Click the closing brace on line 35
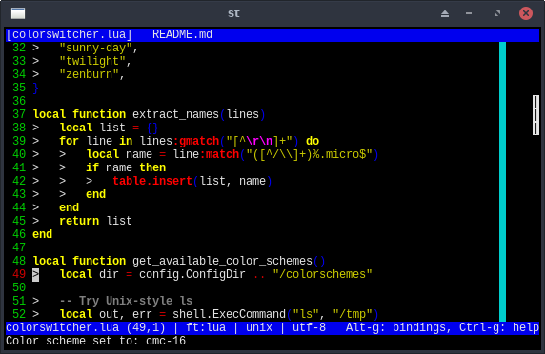Screen dimensions: 545x354 tap(36, 88)
